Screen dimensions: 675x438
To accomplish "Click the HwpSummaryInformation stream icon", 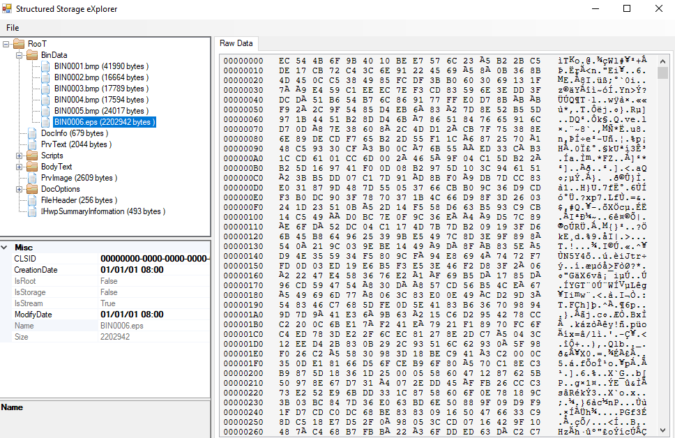I will [32, 211].
